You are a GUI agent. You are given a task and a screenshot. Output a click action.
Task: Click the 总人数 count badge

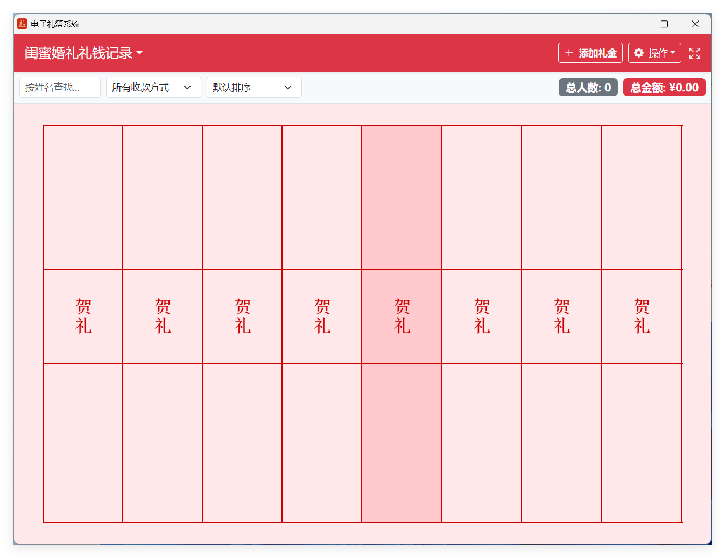[588, 88]
